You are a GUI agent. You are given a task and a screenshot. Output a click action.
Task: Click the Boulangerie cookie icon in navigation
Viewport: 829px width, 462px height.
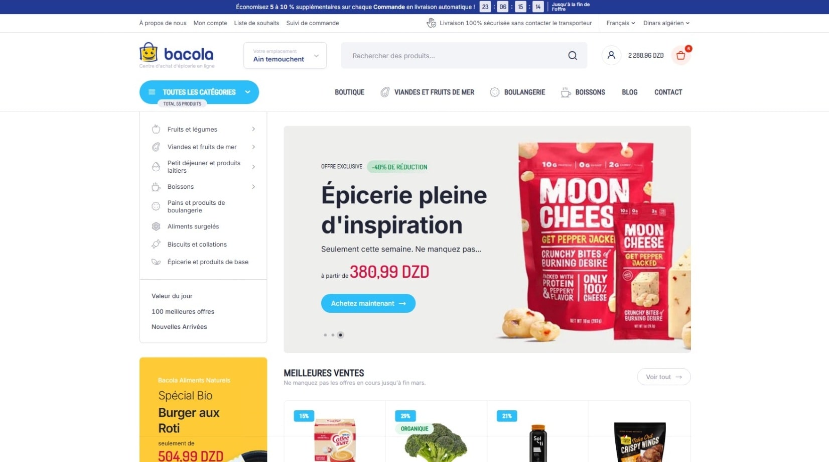[495, 92]
